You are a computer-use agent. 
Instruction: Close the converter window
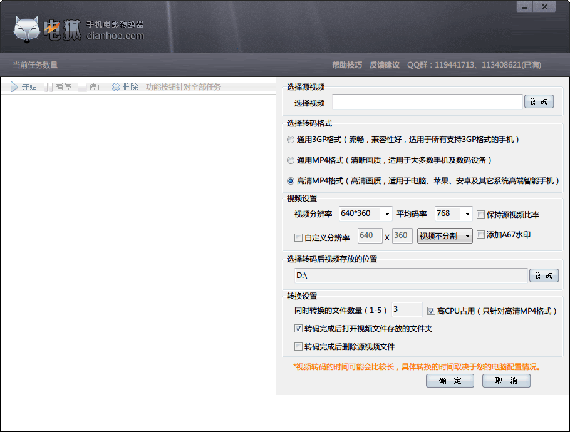(545, 7)
